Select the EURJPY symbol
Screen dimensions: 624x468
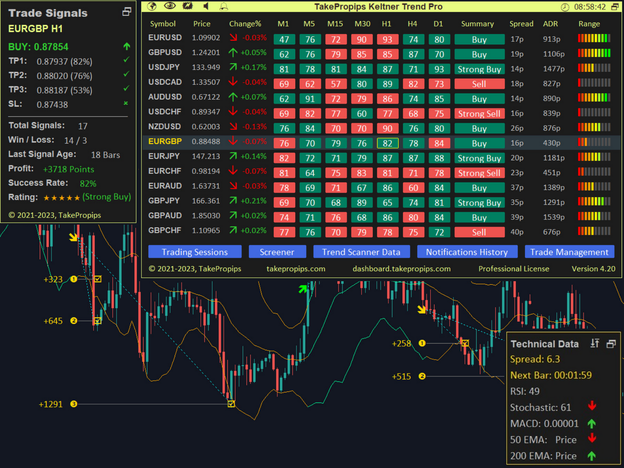164,156
